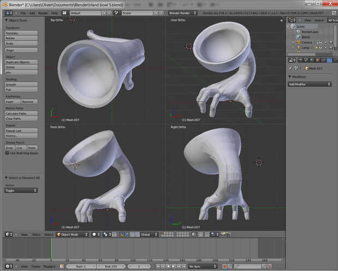This screenshot has width=338, height=271.
Task: Open the Properties editor type selector
Action: click(x=292, y=60)
